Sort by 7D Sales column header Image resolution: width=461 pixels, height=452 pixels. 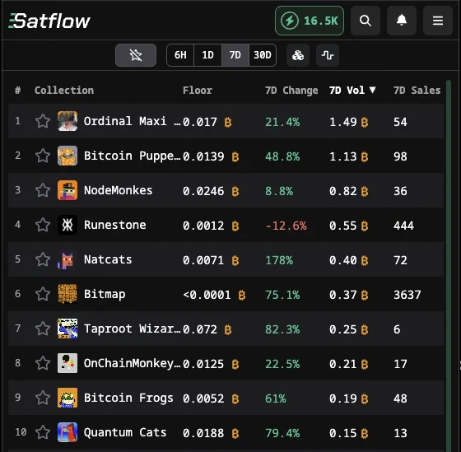click(x=417, y=90)
